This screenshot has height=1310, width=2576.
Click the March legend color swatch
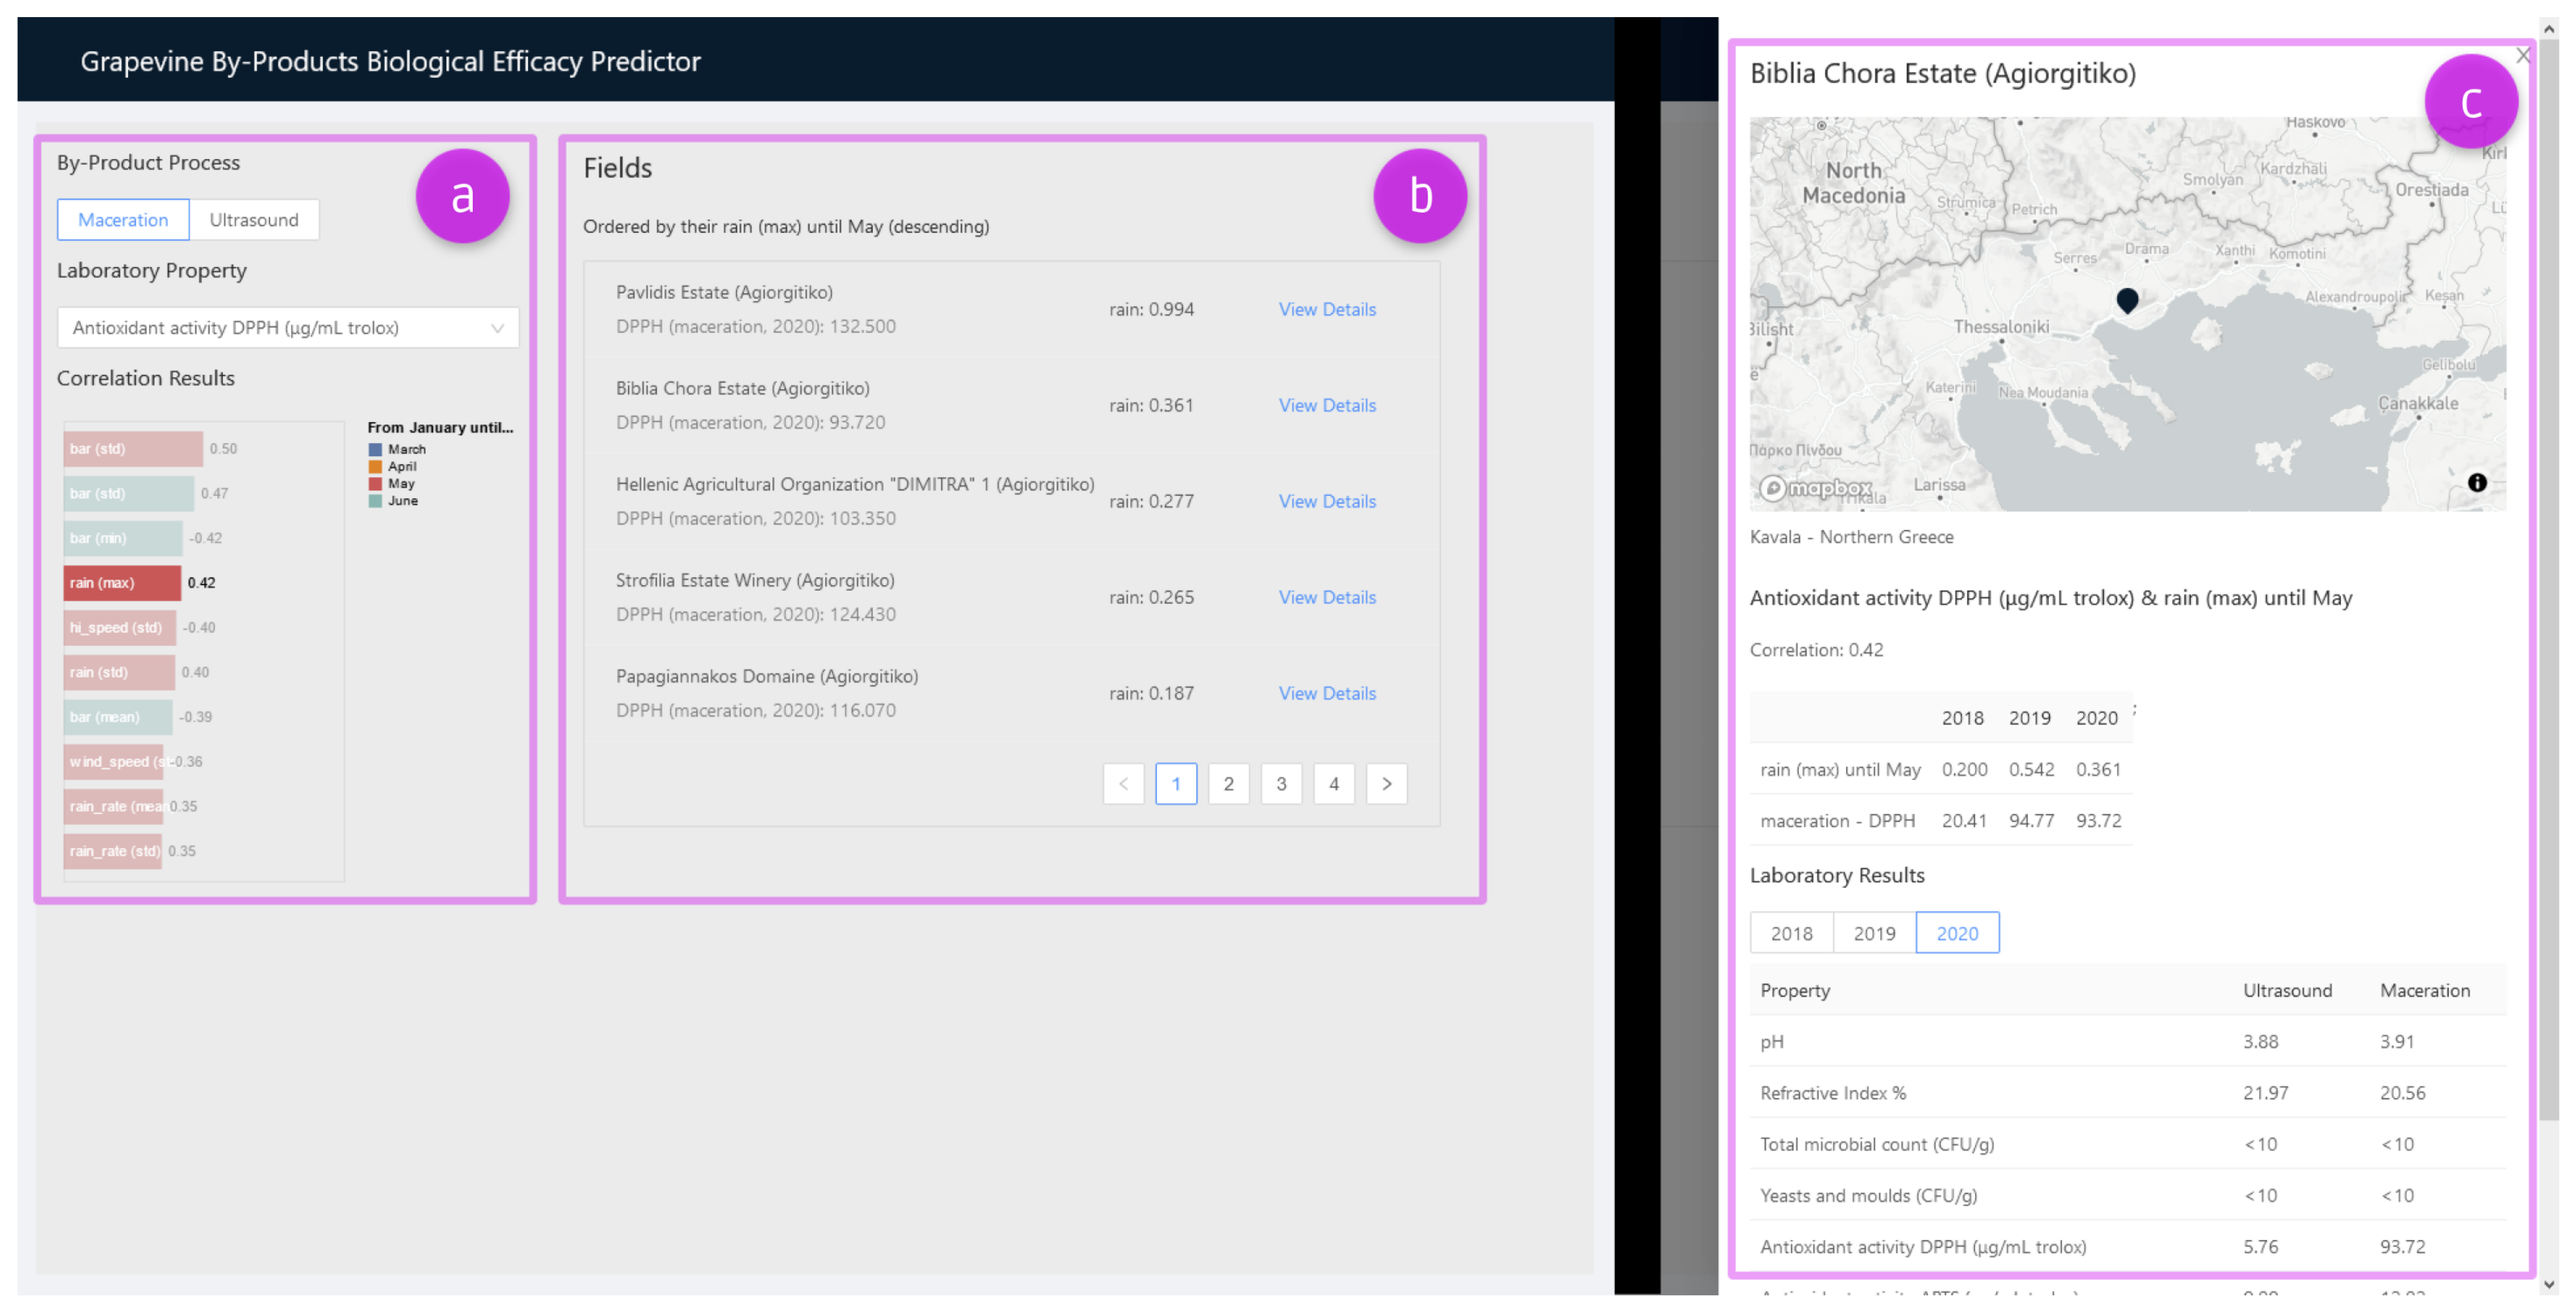coord(375,449)
